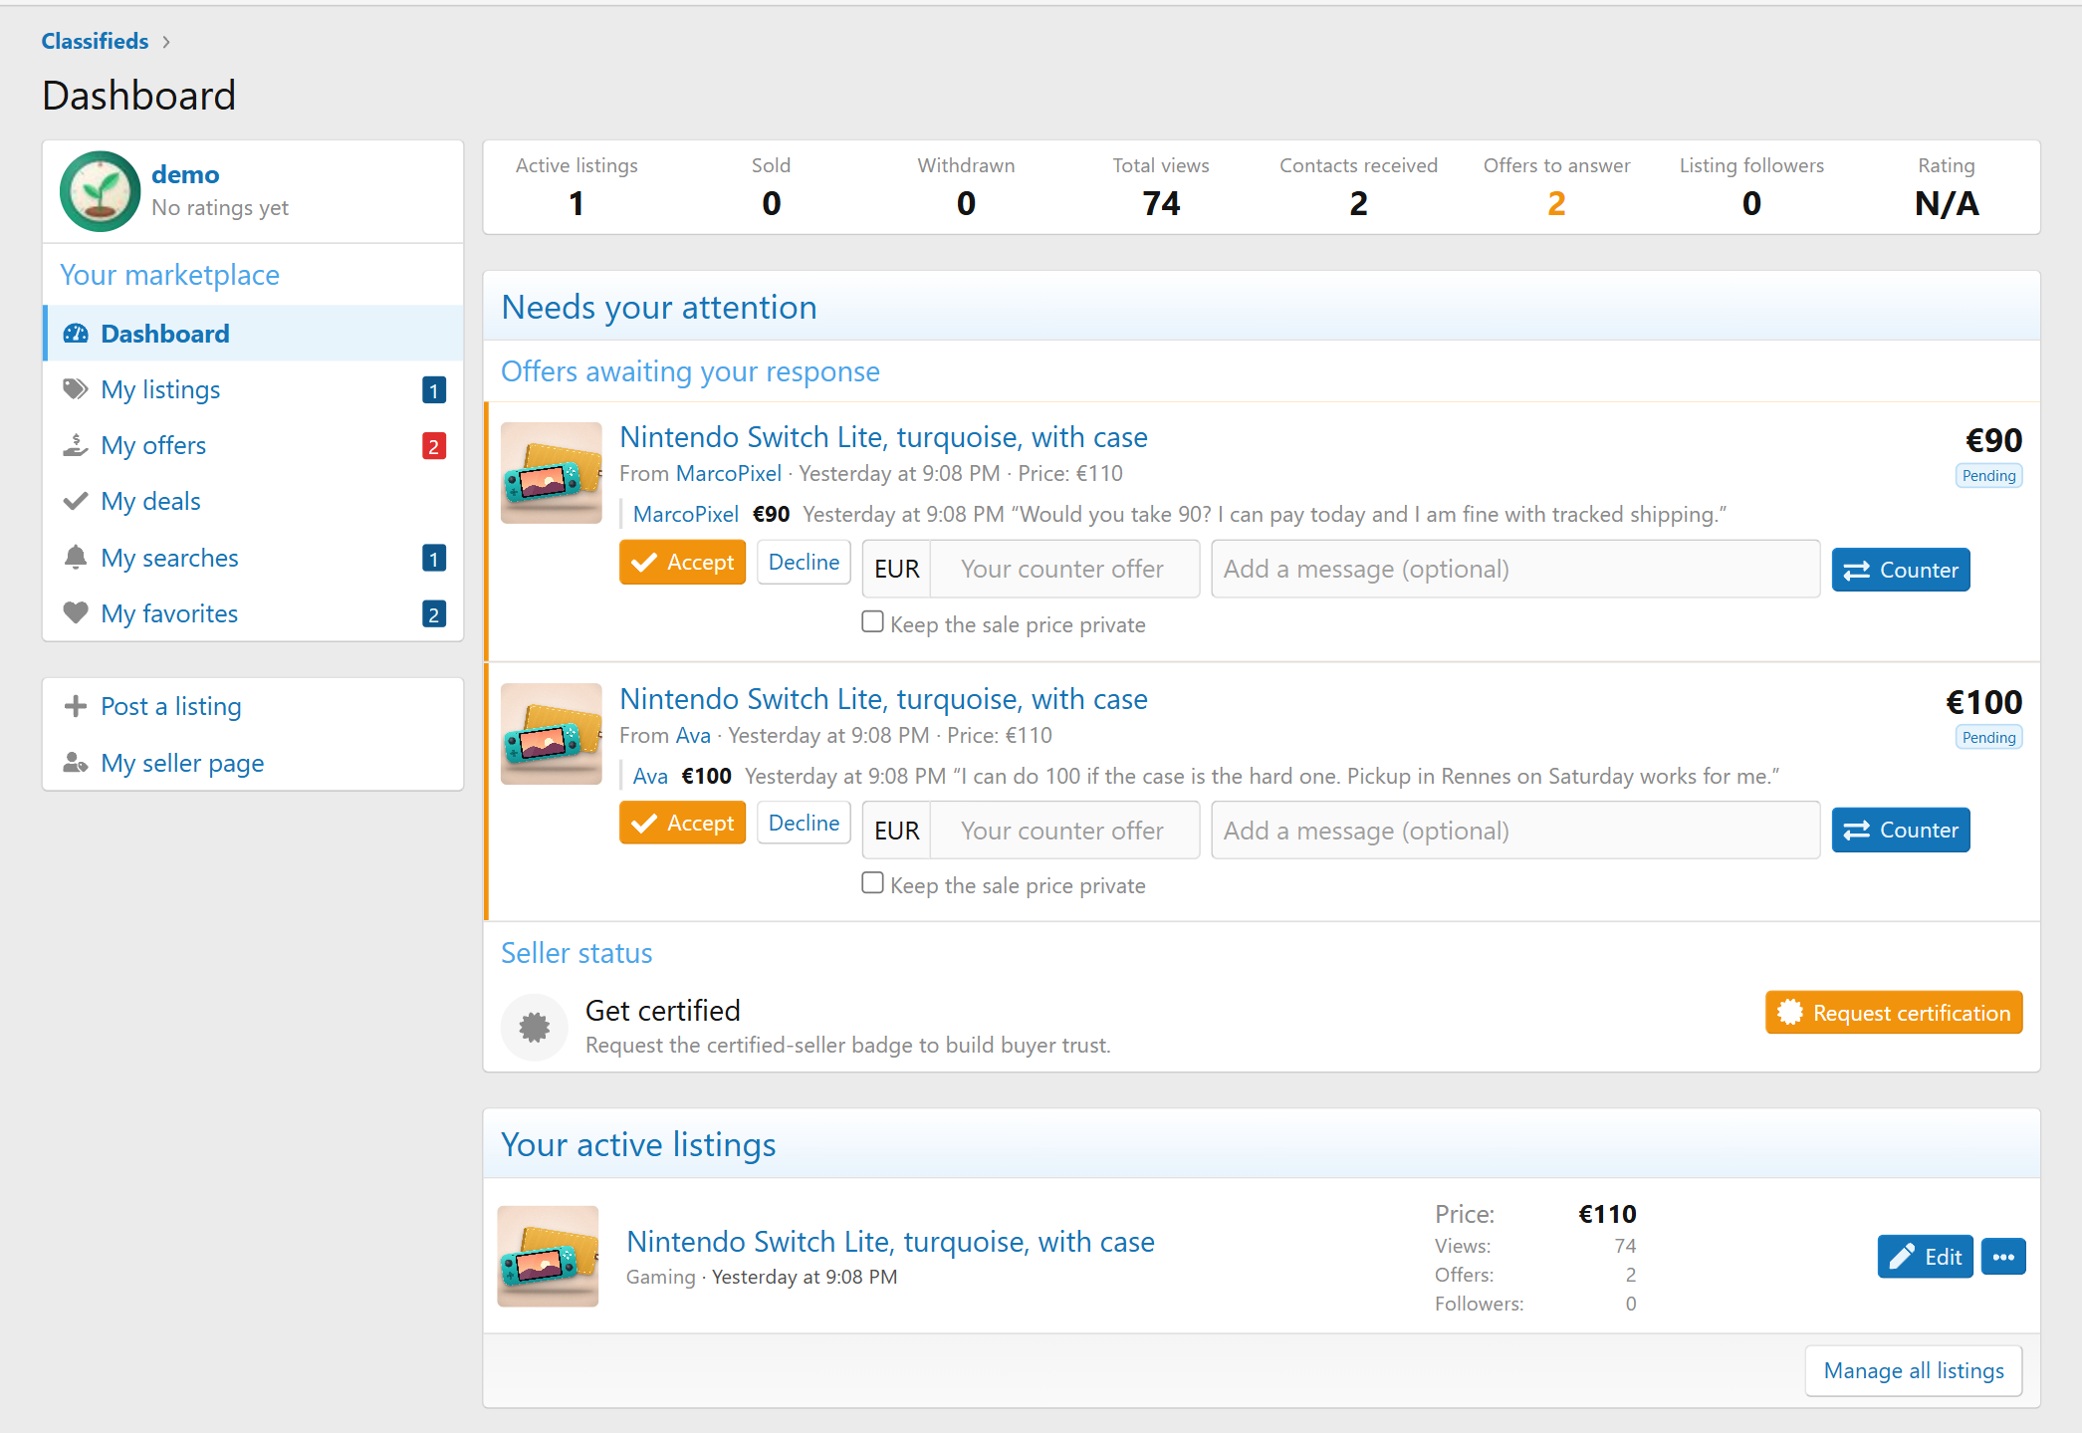Click the My seller page person icon

[x=76, y=763]
